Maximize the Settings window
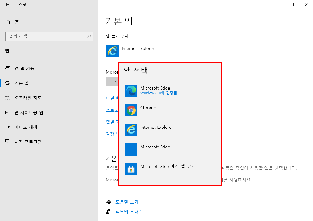313x221 pixels. tap(292, 5)
